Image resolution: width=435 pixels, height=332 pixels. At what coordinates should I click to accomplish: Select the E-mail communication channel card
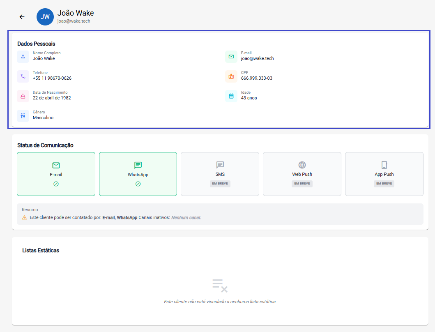56,174
